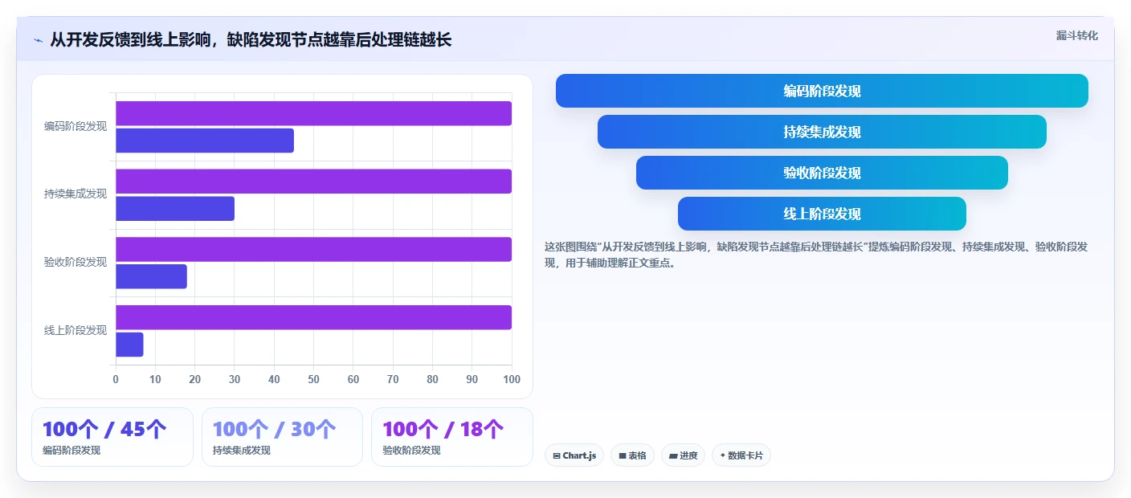Select the 表格 chip
Screen dimensions: 1131x498
click(632, 455)
